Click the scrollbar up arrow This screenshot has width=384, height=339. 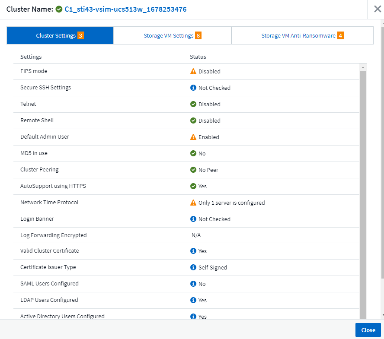363,67
